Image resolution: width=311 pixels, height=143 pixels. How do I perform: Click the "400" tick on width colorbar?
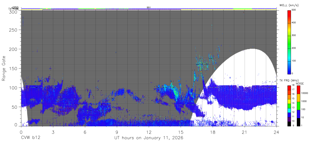[294, 23]
